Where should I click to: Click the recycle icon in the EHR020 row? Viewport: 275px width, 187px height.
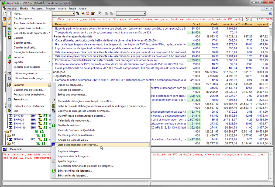(45, 120)
